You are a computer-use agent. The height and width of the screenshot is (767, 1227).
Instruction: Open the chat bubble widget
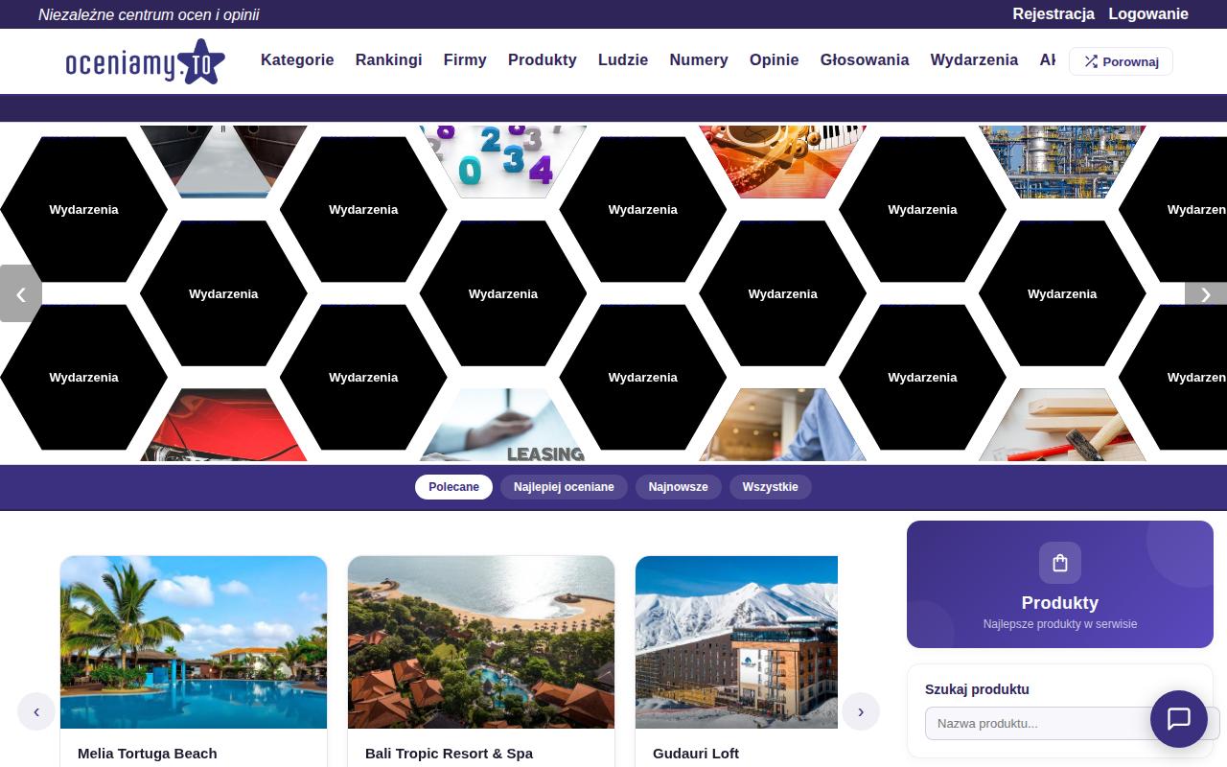coord(1179,719)
